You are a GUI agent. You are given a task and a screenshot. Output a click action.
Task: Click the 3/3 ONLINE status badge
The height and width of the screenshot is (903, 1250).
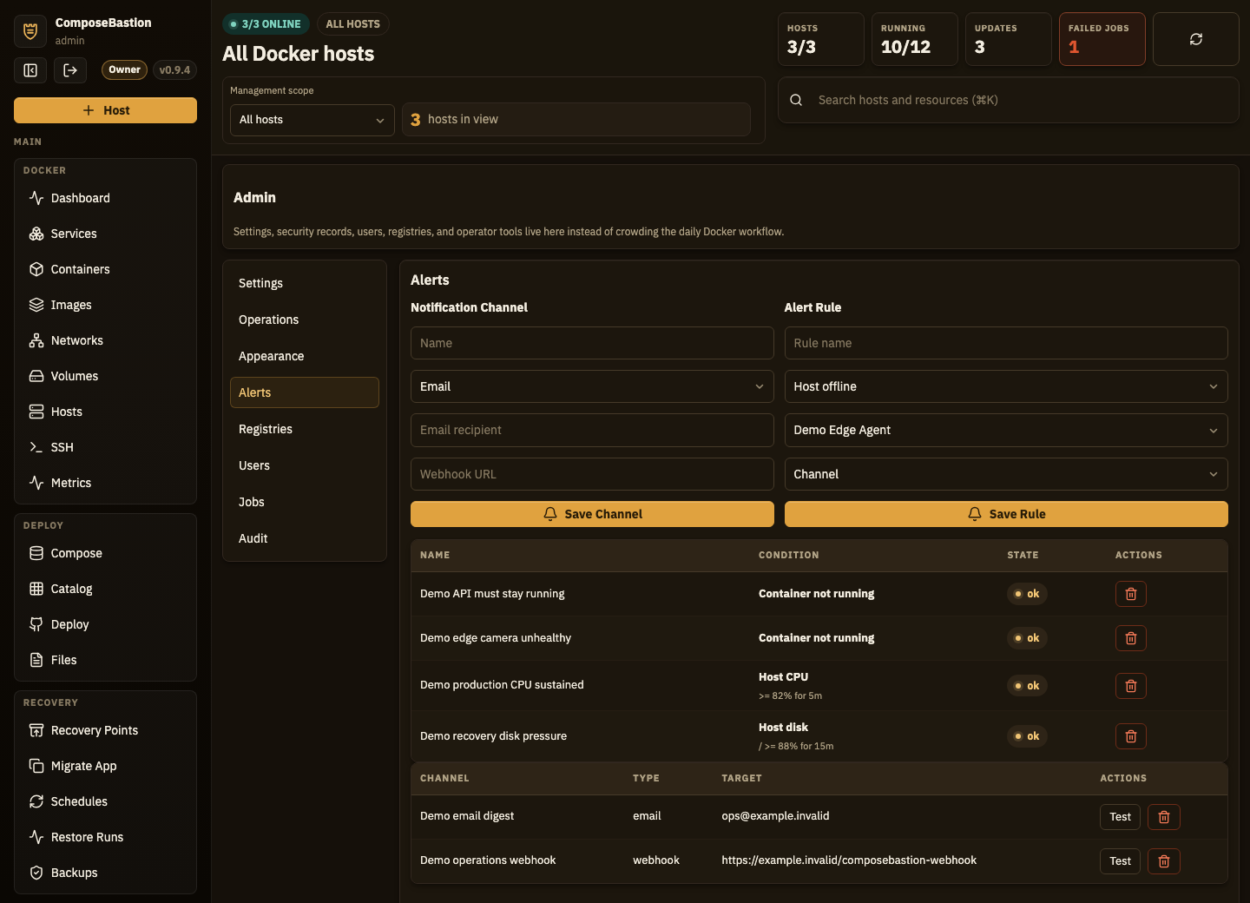point(266,24)
